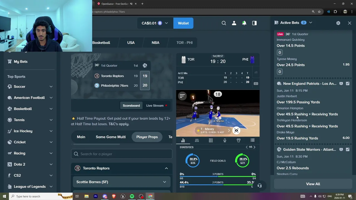The image size is (356, 200).
Task: Expand the T. Maxey player stats pill
Action: coord(214,131)
